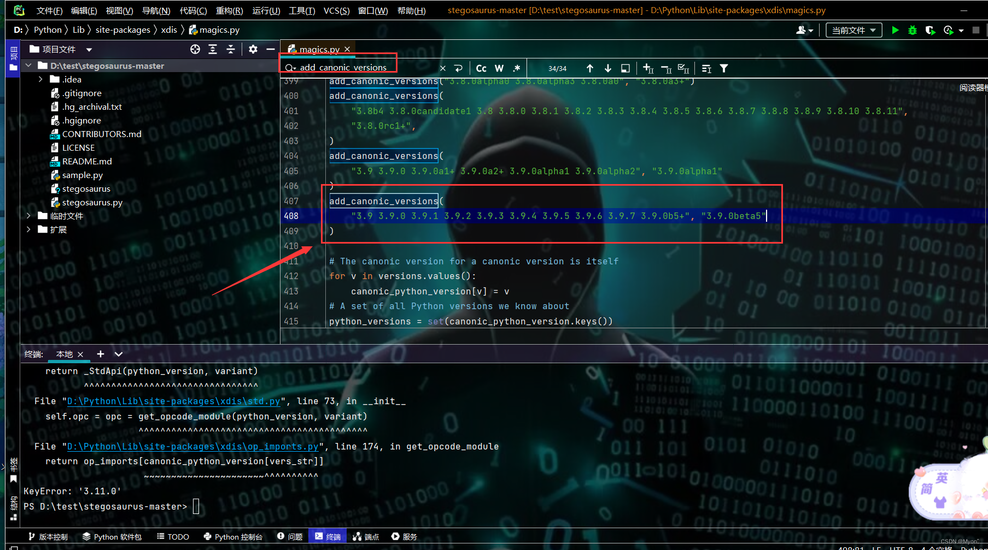The width and height of the screenshot is (988, 550).
Task: Open the terminal shell options dropdown arrow
Action: tap(118, 354)
